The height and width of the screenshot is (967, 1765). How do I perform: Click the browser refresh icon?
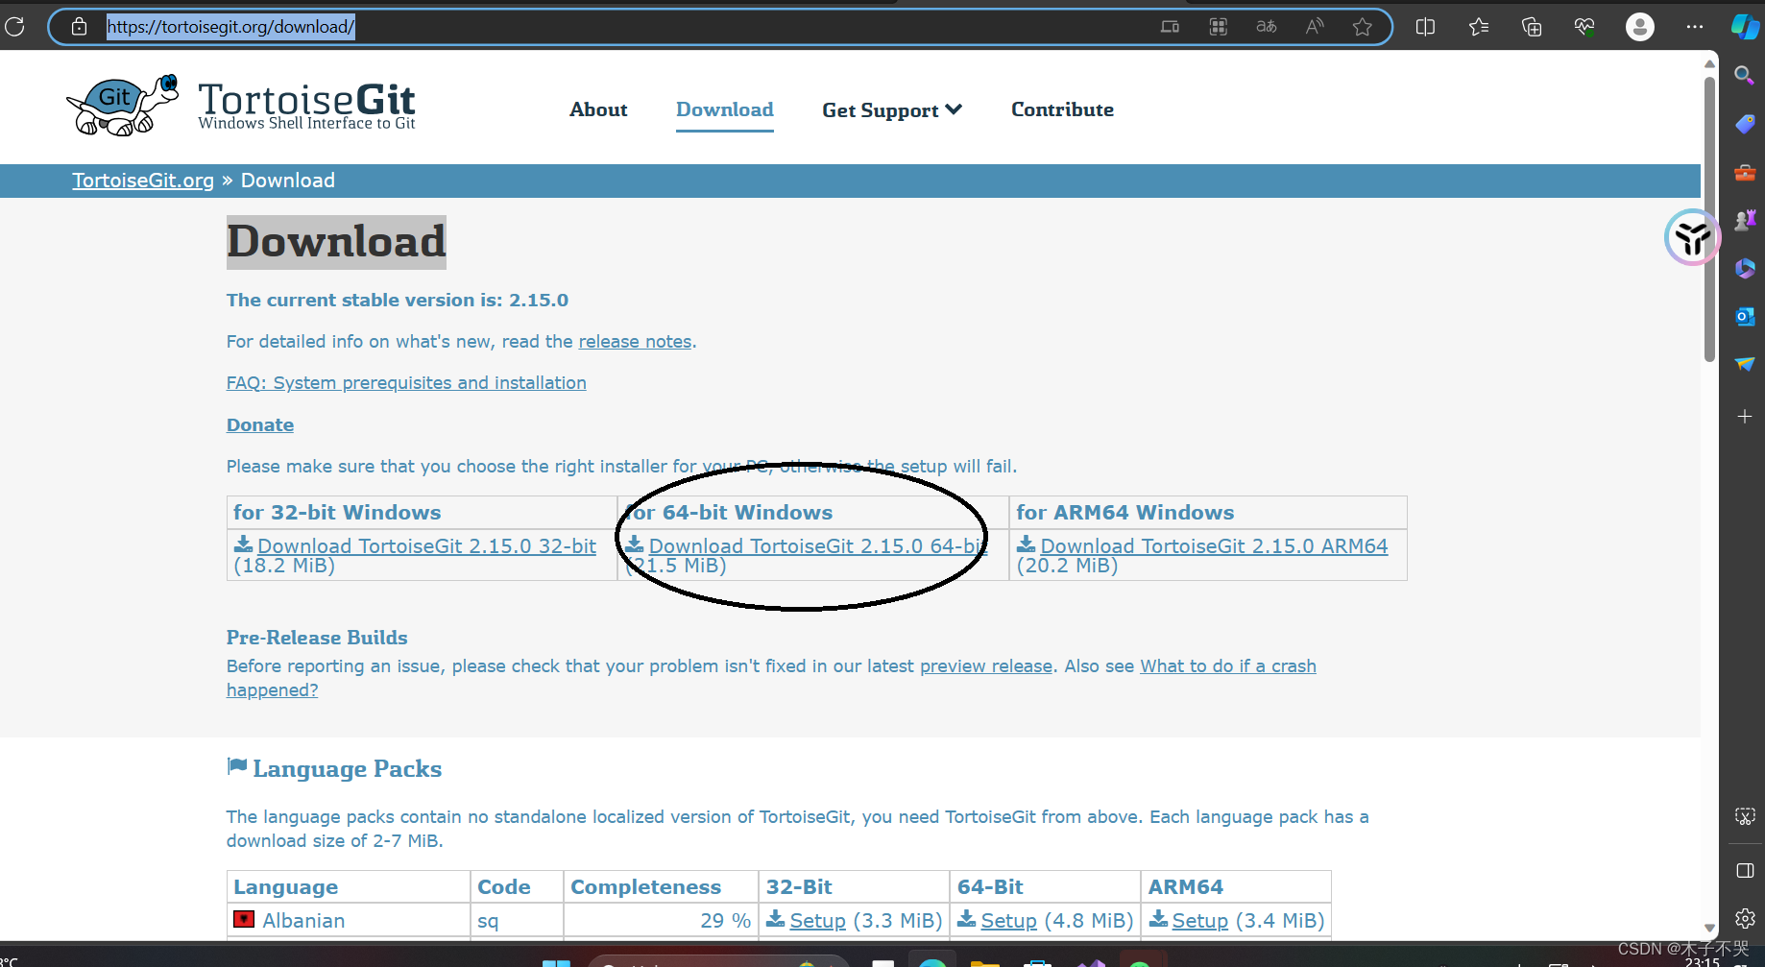pos(14,27)
